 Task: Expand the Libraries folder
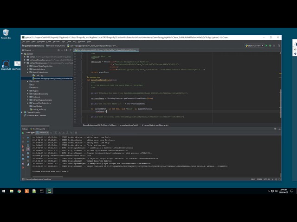(x=28, y=81)
